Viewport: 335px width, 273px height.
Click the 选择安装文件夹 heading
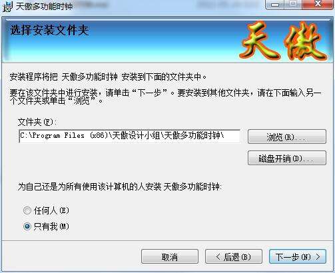pos(49,30)
